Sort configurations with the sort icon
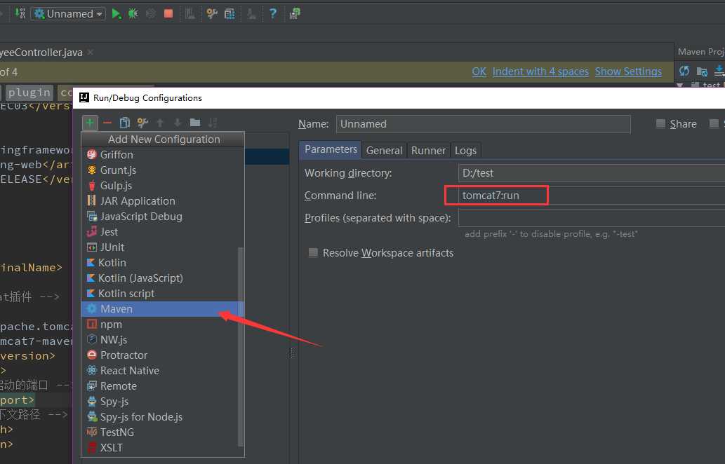Screen dimensions: 725x464 click(x=213, y=123)
